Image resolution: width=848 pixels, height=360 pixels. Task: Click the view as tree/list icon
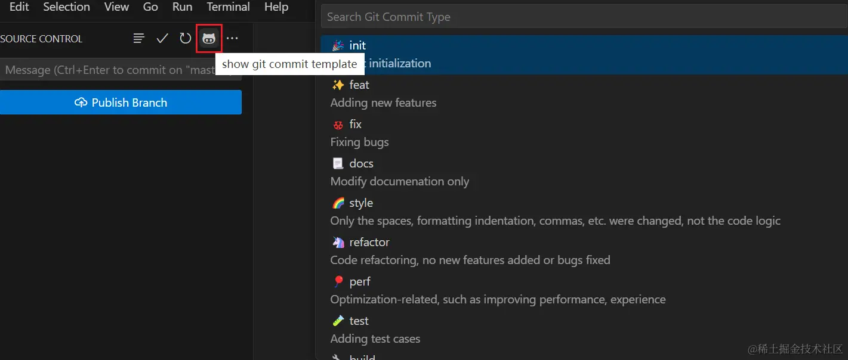click(x=139, y=39)
